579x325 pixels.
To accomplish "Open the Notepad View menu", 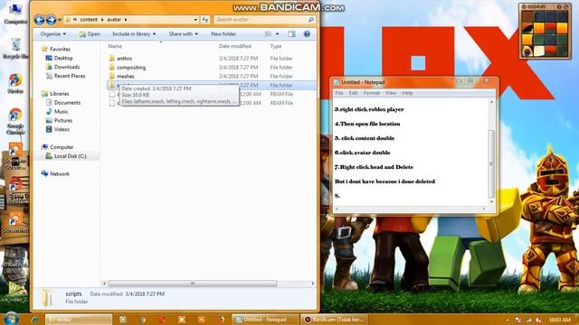I will point(391,93).
